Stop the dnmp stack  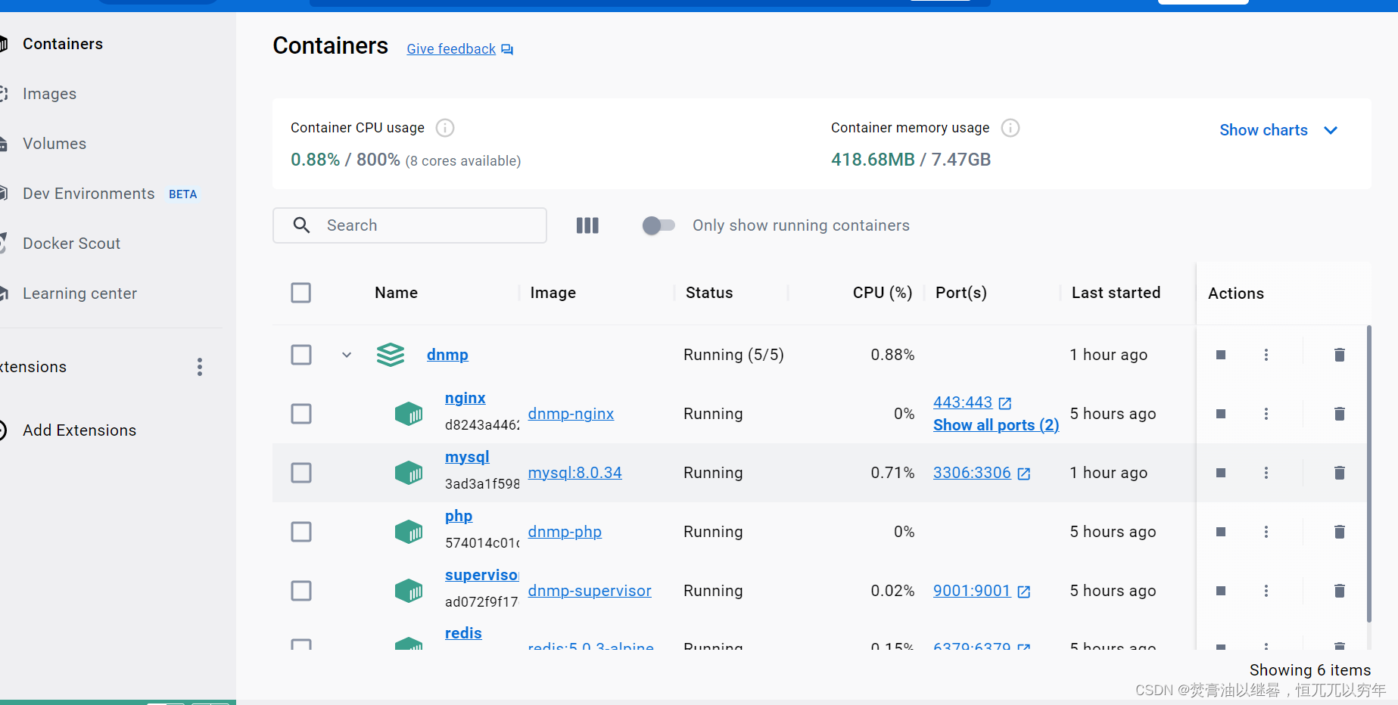(1221, 355)
